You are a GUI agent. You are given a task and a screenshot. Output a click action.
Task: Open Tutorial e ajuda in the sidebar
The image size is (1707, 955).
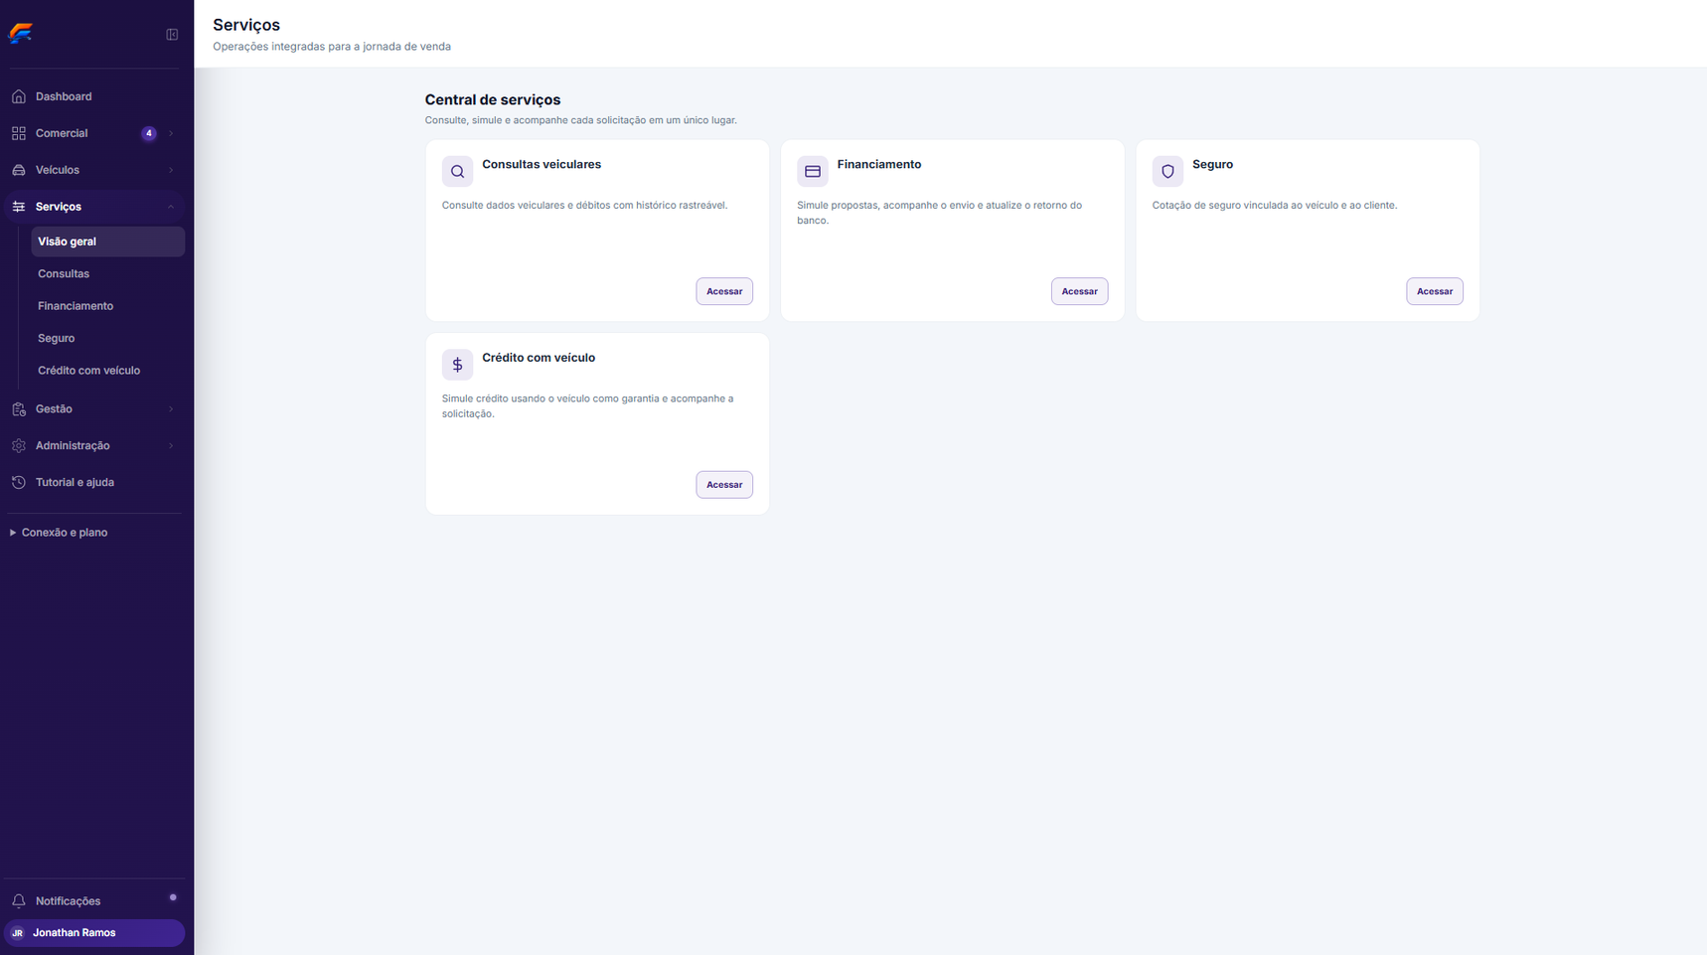tap(93, 483)
